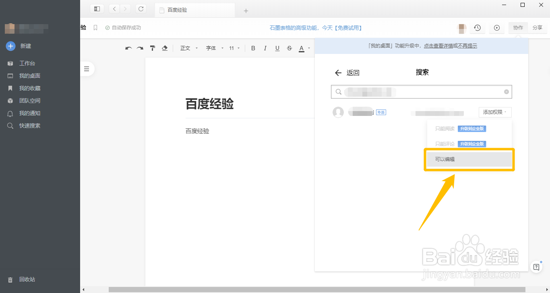Open the font color A picker

301,49
